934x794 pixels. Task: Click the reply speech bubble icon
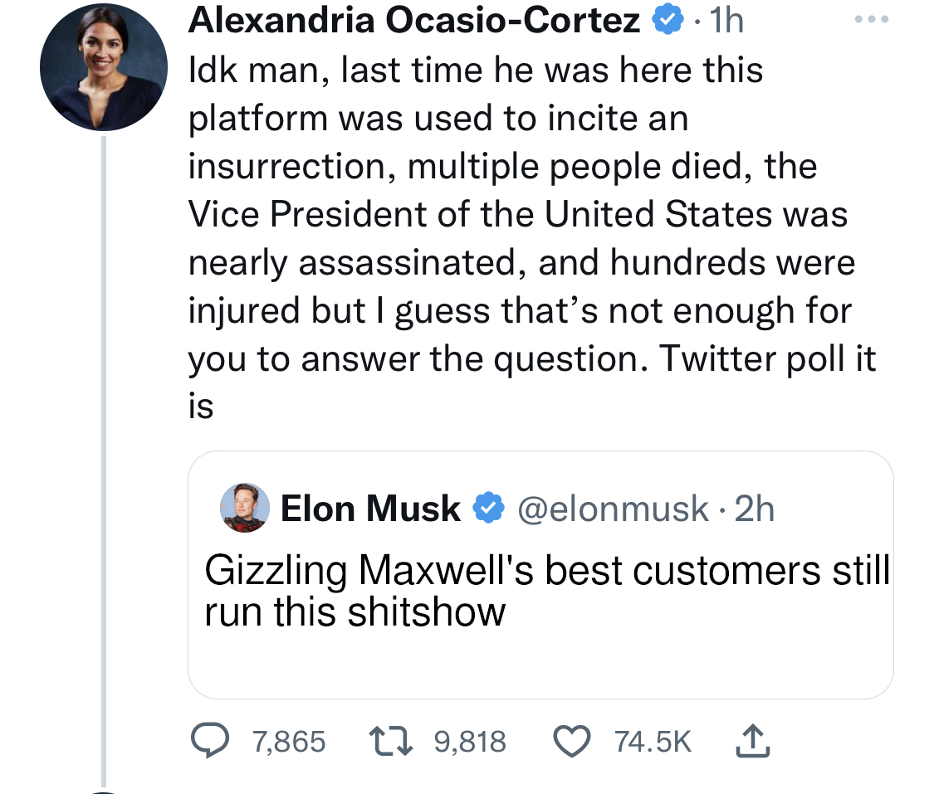click(210, 740)
